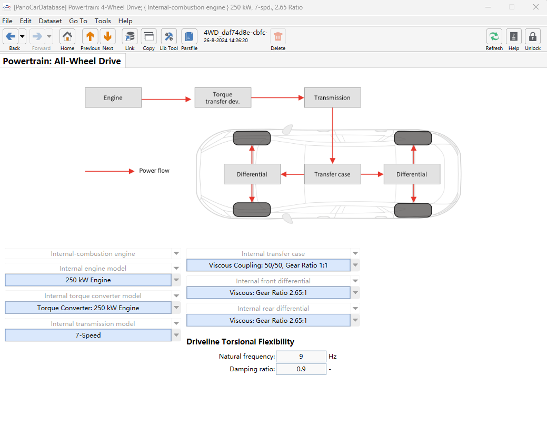Open the front differential Viscous 2.65:1 link
Image resolution: width=547 pixels, height=425 pixels.
click(x=268, y=292)
